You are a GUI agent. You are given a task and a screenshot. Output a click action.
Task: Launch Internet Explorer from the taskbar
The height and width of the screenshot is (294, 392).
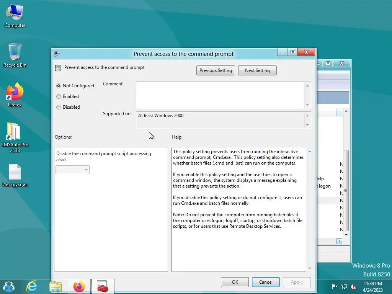(x=32, y=286)
